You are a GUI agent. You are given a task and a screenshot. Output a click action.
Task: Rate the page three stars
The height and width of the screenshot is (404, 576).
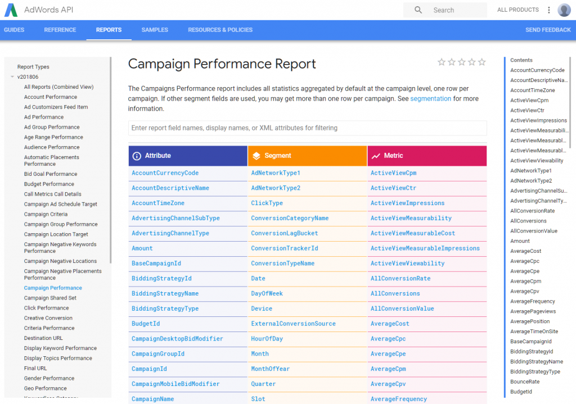[x=462, y=62]
